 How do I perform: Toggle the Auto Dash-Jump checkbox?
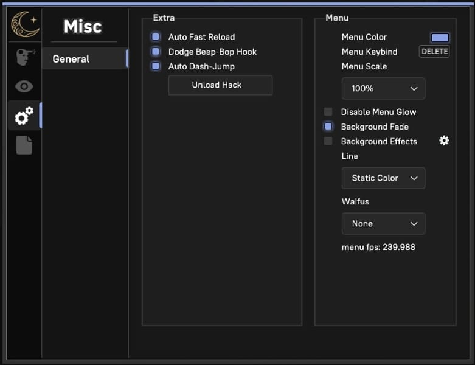click(x=156, y=66)
